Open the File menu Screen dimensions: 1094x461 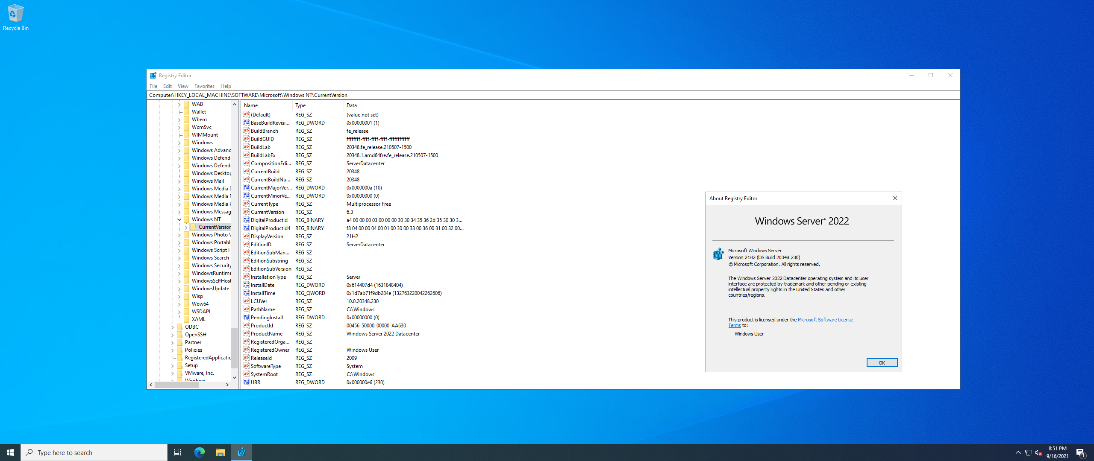153,86
